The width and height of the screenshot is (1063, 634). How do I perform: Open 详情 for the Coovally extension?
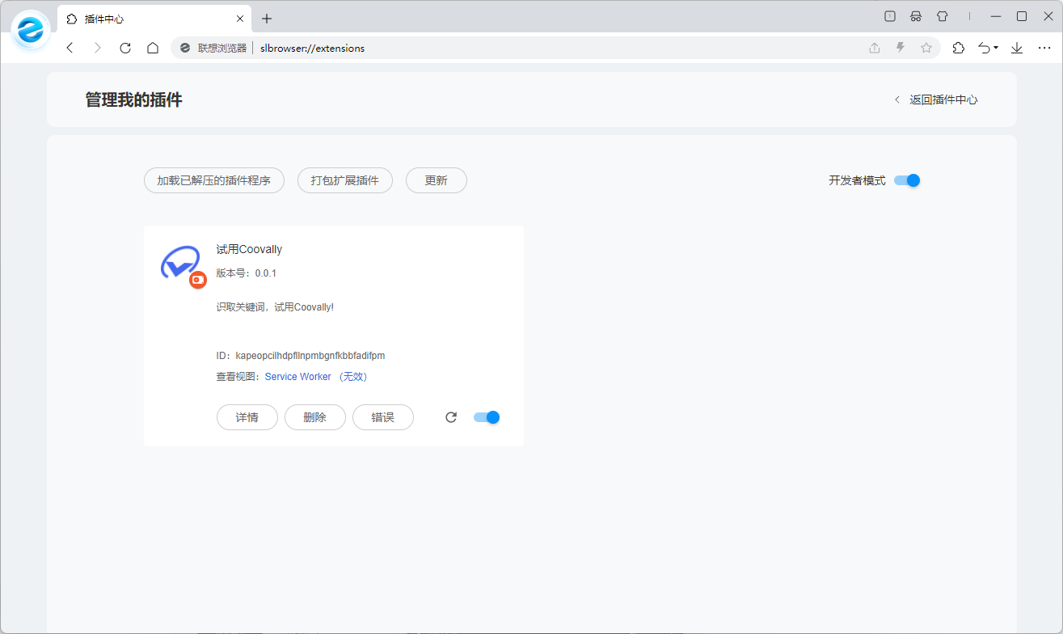247,417
